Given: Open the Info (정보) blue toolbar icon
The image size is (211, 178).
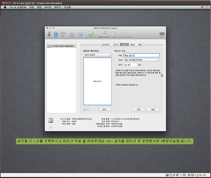Looking at the screenshot, I should click(x=56, y=34).
